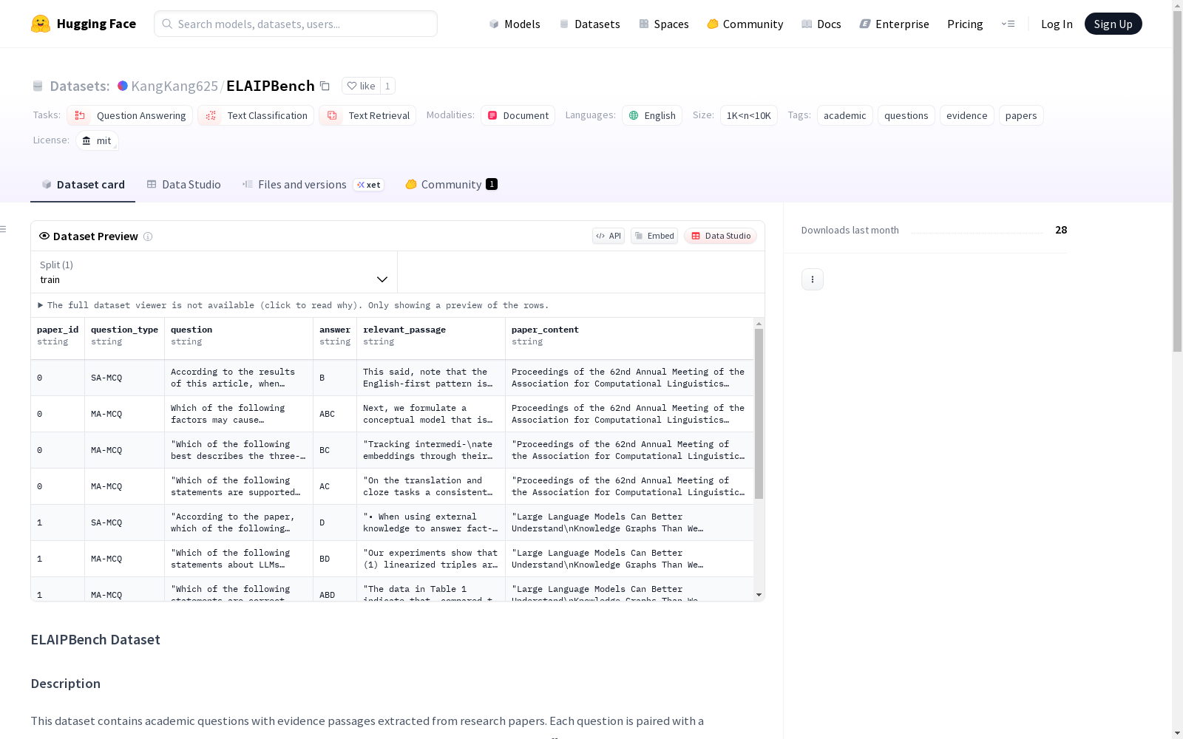Open the KangKang625 user profile link
This screenshot has width=1183, height=739.
[x=174, y=86]
